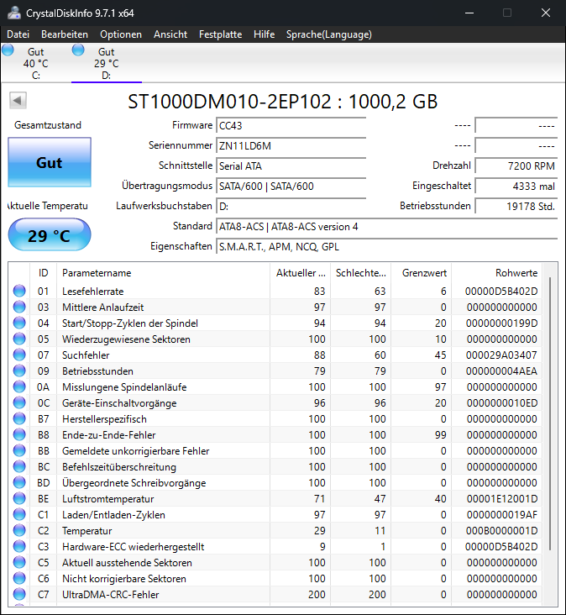This screenshot has height=615, width=566.
Task: Click status icon for Luftstromtemperatur row
Action: pyautogui.click(x=19, y=499)
